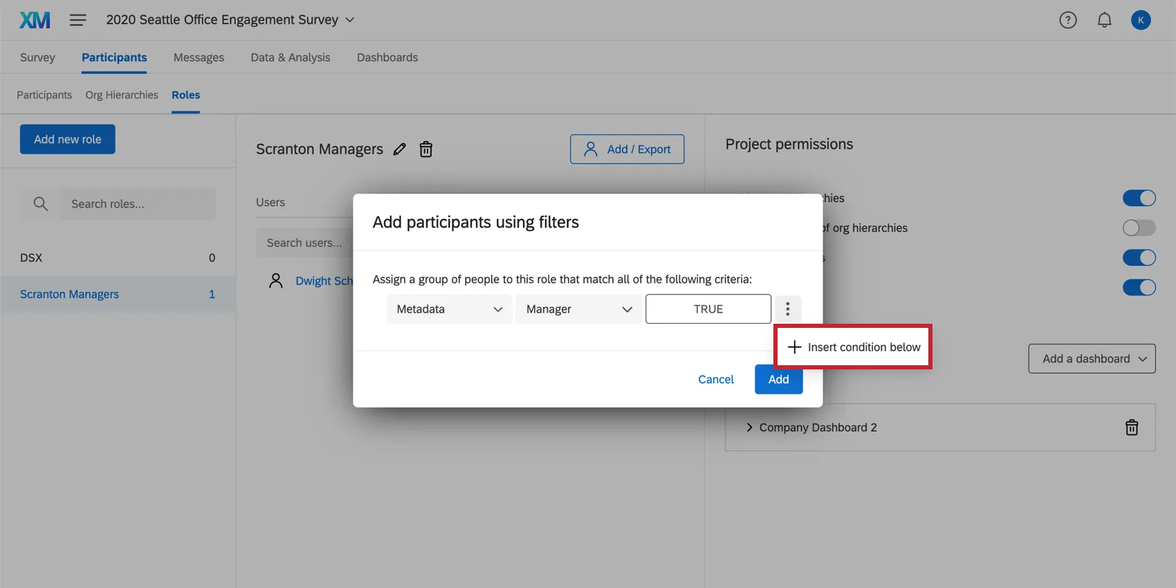Screen dimensions: 1176x588
Task: Select Insert condition below menu item
Action: [x=854, y=347]
